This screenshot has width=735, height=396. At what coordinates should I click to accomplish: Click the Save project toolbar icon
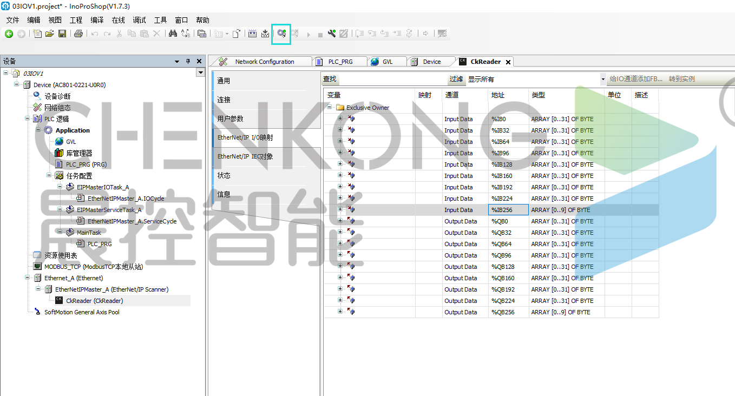coord(62,34)
